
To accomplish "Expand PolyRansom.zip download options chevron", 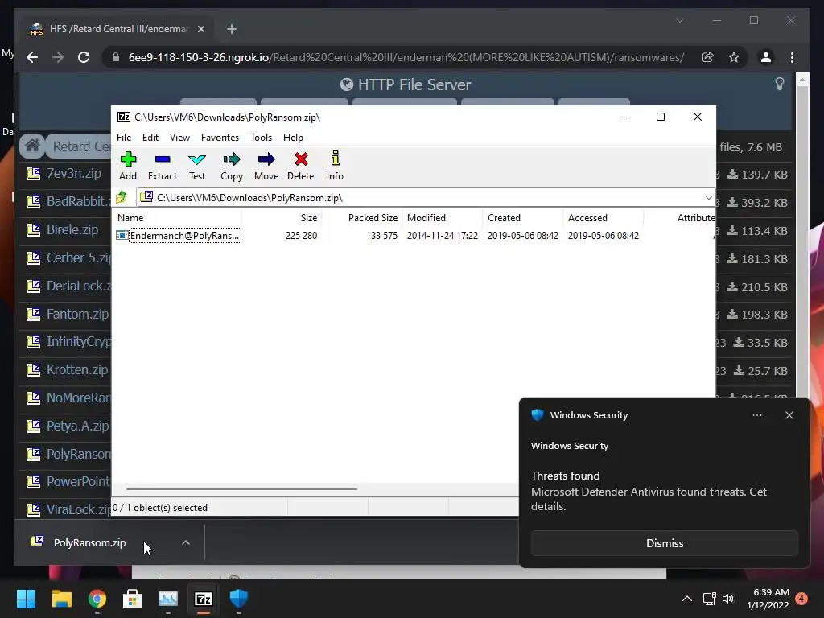I will tap(186, 542).
